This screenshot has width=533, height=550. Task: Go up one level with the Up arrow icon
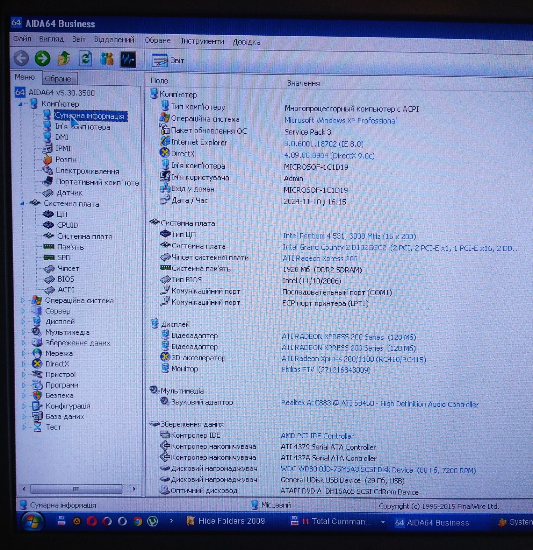64,59
